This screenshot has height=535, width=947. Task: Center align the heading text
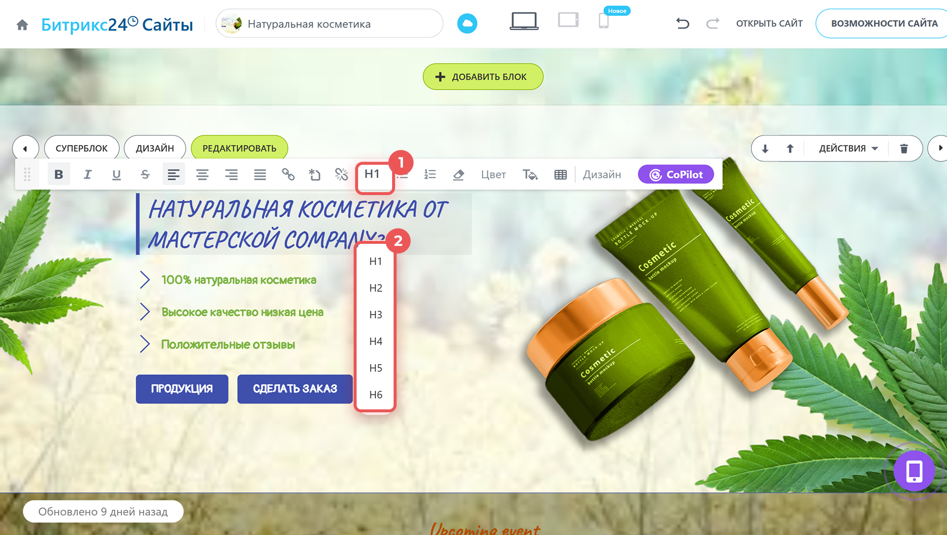[202, 174]
